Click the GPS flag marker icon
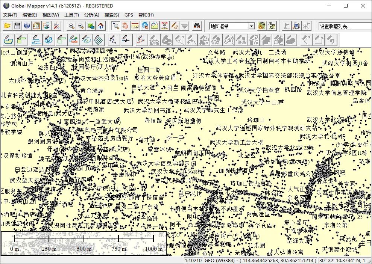The width and height of the screenshot is (372, 264). pyautogui.click(x=287, y=26)
